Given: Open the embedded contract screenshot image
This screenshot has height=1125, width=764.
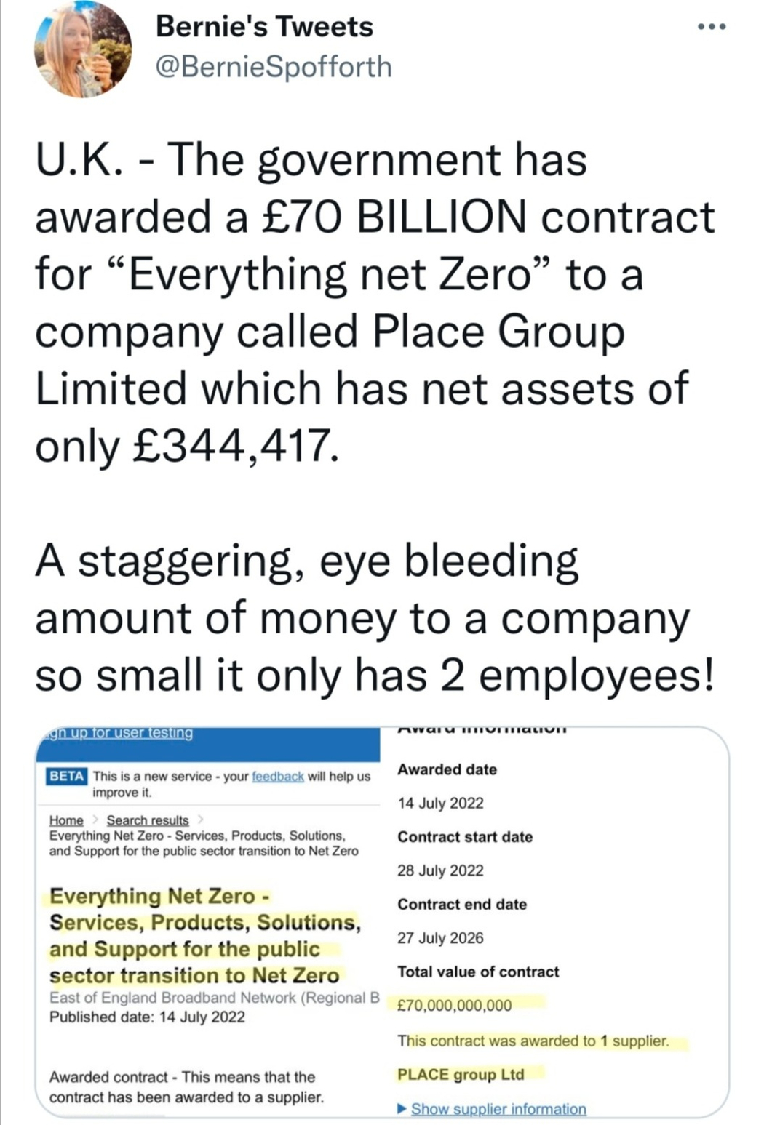Looking at the screenshot, I should coord(382,921).
